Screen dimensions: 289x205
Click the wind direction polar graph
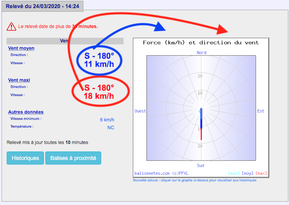coord(201,108)
